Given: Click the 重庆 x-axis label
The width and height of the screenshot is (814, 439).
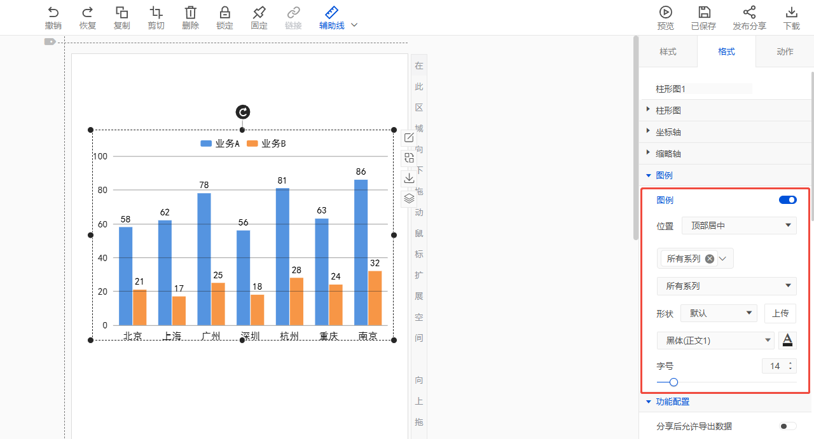Looking at the screenshot, I should 329,335.
